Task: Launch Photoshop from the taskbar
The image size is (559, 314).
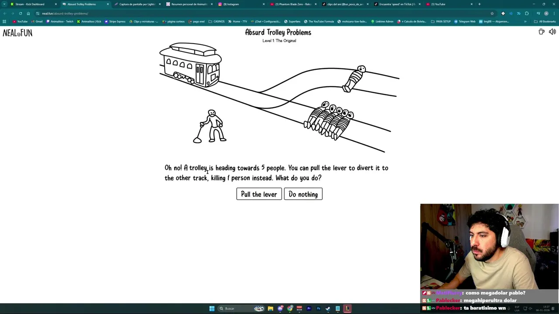Action: (x=318, y=308)
